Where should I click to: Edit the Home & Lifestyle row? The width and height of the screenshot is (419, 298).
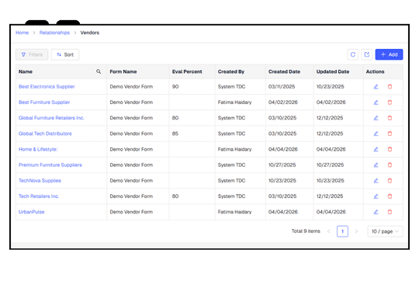[376, 149]
